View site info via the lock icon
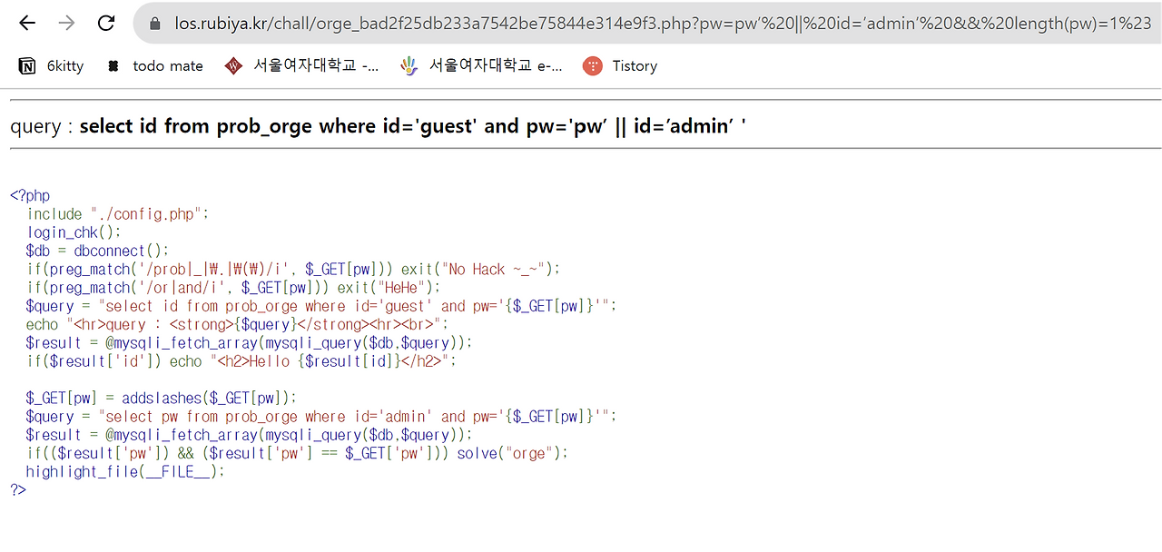The width and height of the screenshot is (1162, 552). (x=153, y=24)
